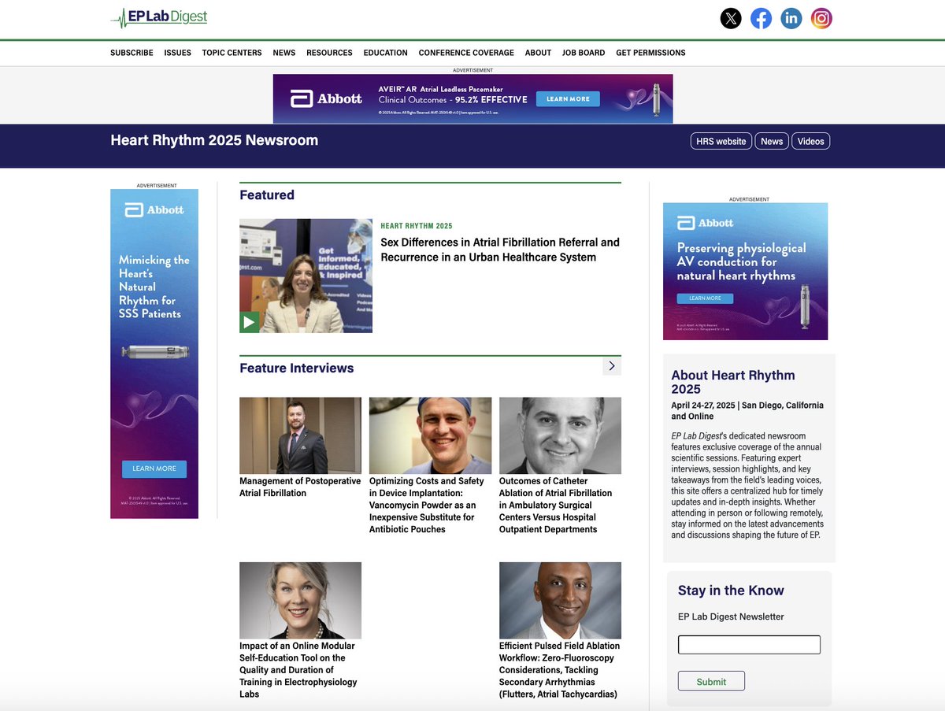Click the Feature Interviews section heading
The image size is (945, 711).
point(297,368)
